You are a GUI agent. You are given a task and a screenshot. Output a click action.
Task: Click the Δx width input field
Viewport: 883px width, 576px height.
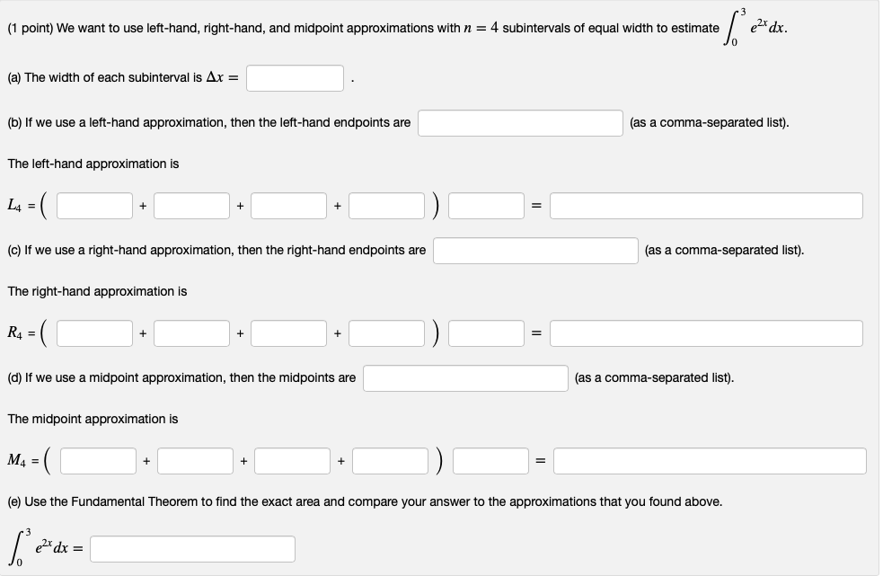[296, 77]
